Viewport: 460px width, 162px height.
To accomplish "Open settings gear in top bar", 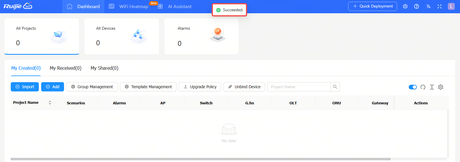I will click(405, 6).
